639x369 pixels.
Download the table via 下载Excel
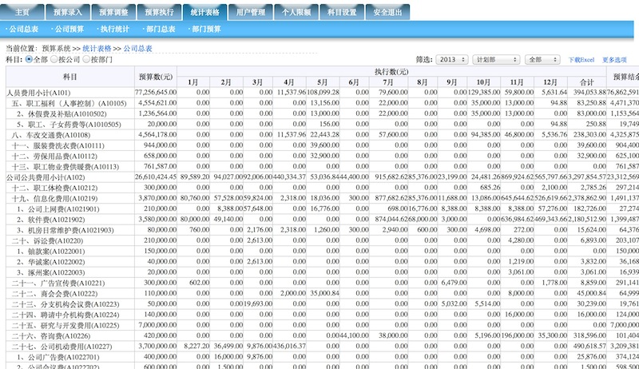point(581,60)
